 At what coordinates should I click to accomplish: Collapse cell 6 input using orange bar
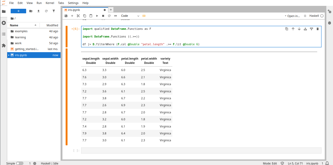point(66,37)
